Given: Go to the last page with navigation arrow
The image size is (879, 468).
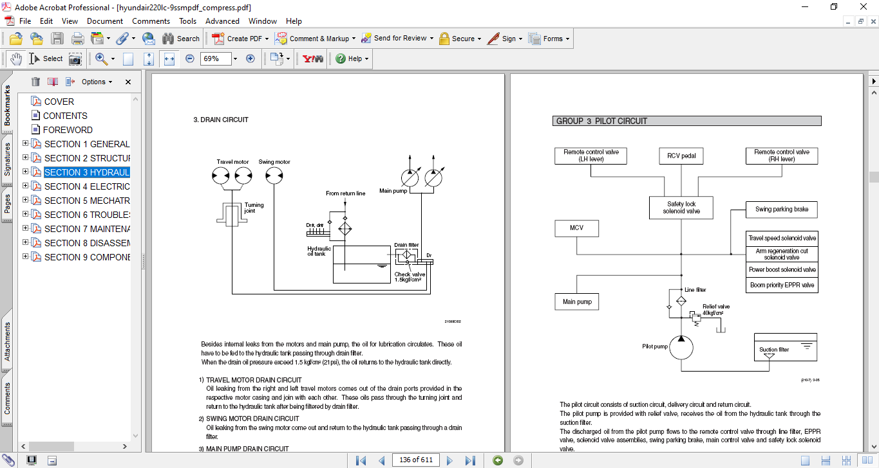Looking at the screenshot, I should pyautogui.click(x=470, y=460).
